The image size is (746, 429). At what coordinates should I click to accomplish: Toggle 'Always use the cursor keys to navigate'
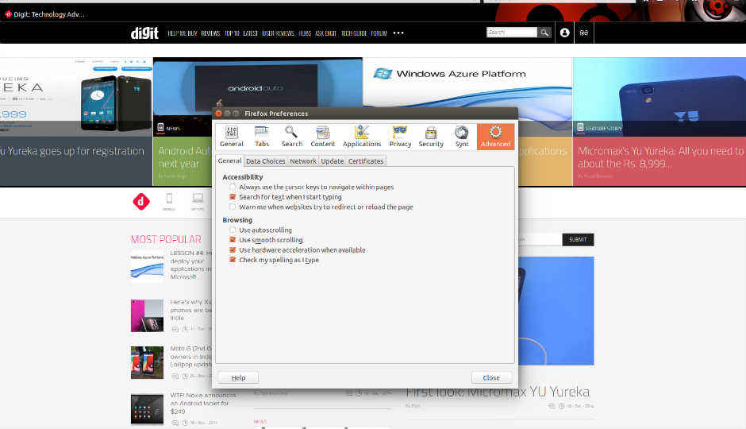(x=233, y=187)
